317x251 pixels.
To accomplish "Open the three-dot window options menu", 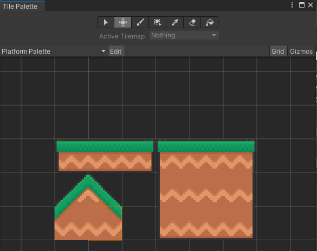I will pyautogui.click(x=292, y=5).
